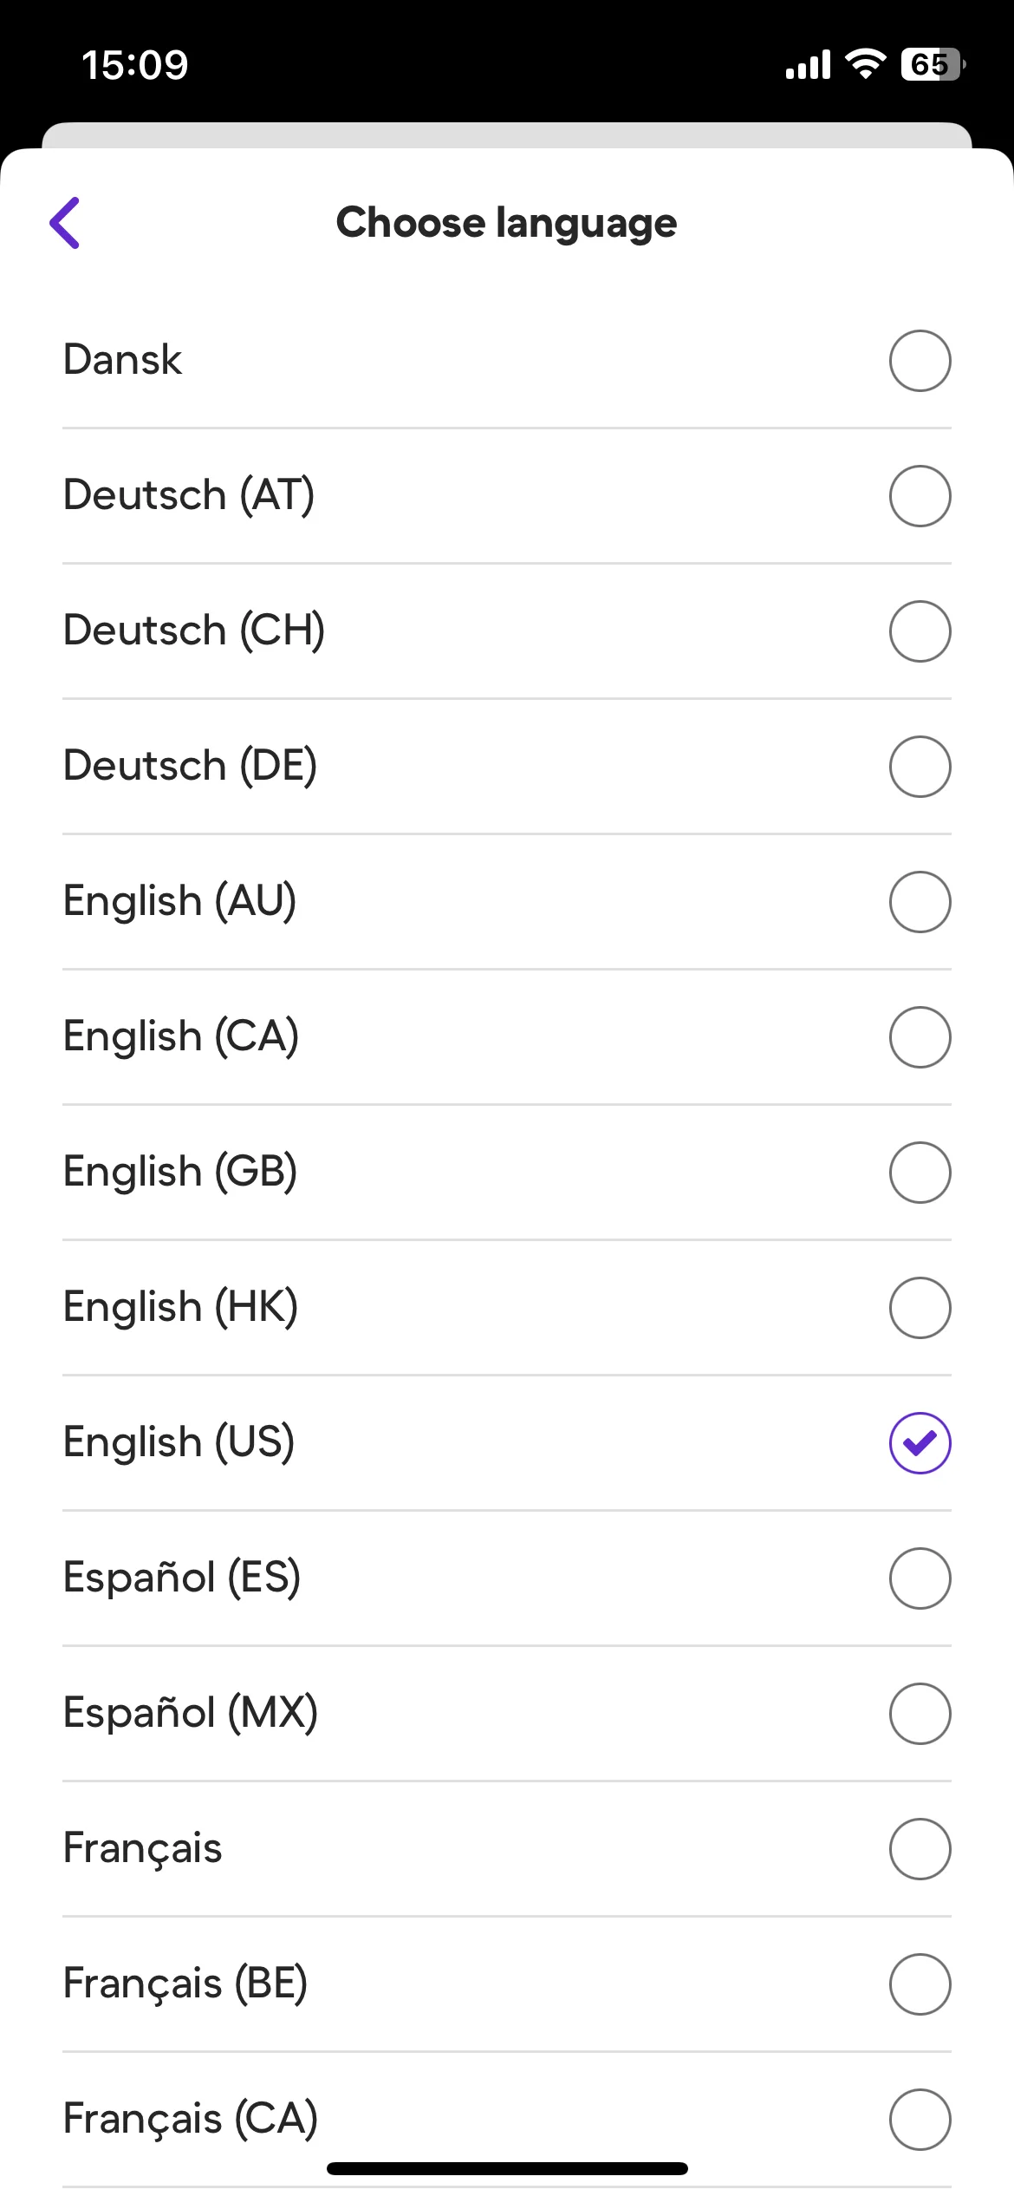This screenshot has width=1014, height=2196.
Task: Tap the cellular signal bars
Action: [x=808, y=64]
